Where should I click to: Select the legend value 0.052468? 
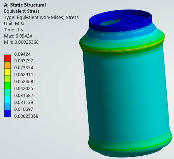[x=24, y=82]
